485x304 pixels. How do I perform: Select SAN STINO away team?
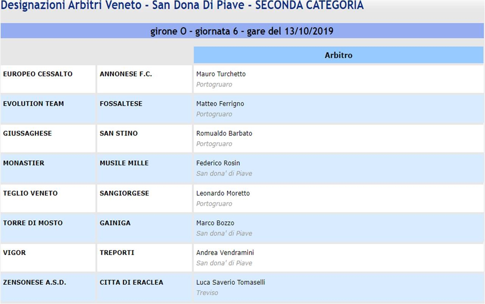(x=119, y=133)
